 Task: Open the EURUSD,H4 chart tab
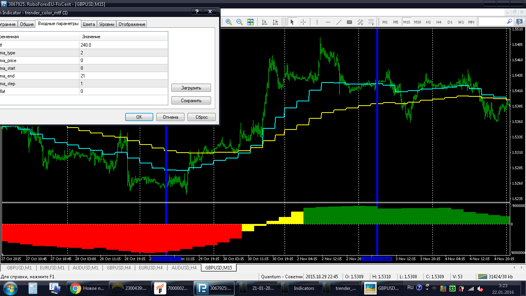click(151, 267)
